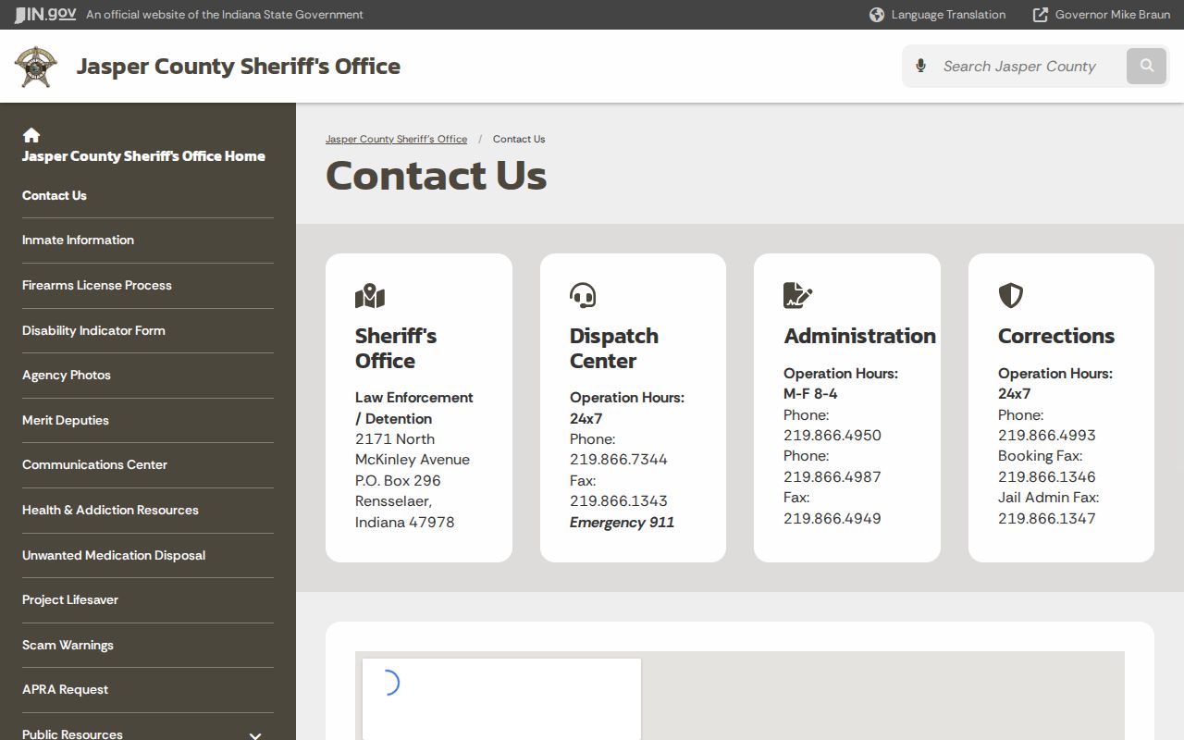Click the document pen icon on Administration card
This screenshot has width=1184, height=740.
click(797, 296)
